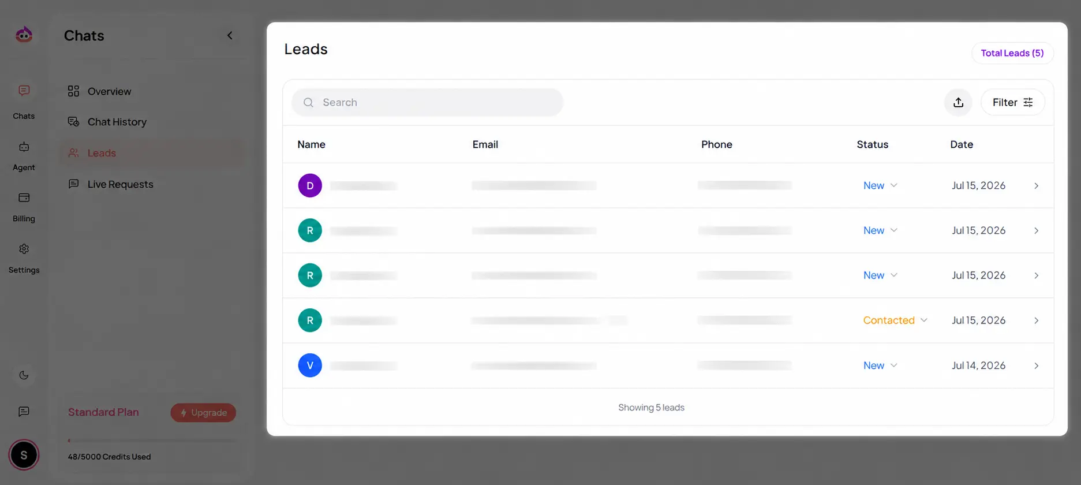Viewport: 1081px width, 485px height.
Task: Click the Leads people icon
Action: pyautogui.click(x=73, y=153)
